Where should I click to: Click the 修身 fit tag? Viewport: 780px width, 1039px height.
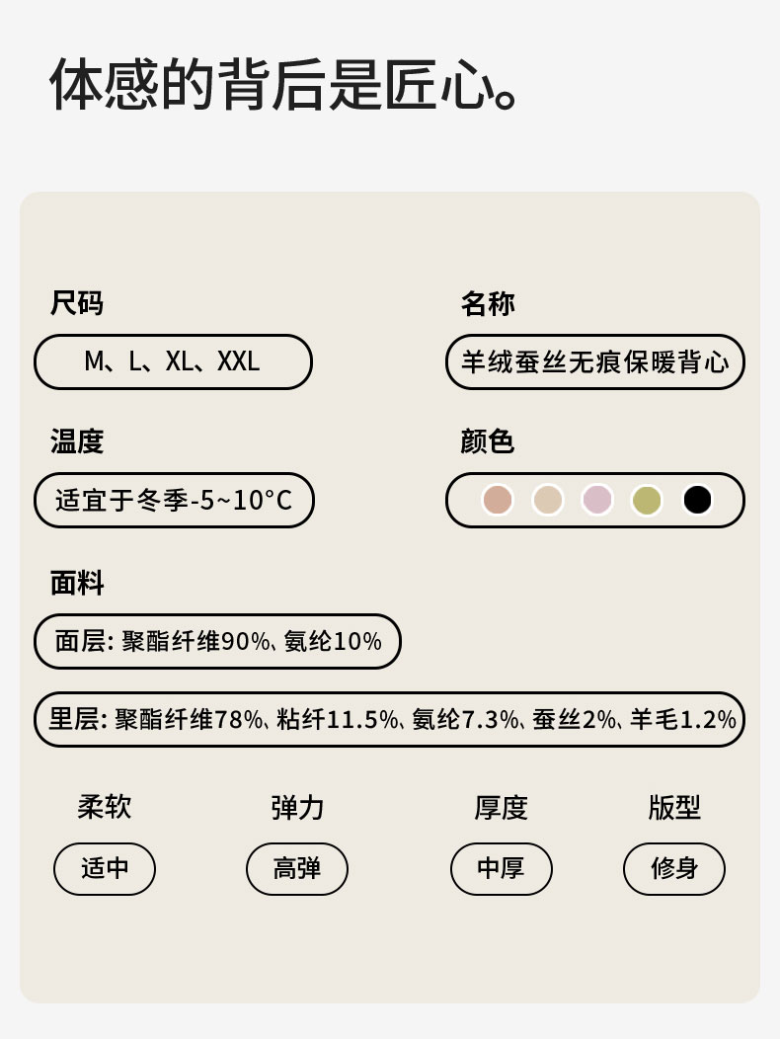[x=674, y=869]
